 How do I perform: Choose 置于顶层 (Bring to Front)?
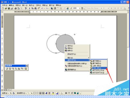point(99,61)
